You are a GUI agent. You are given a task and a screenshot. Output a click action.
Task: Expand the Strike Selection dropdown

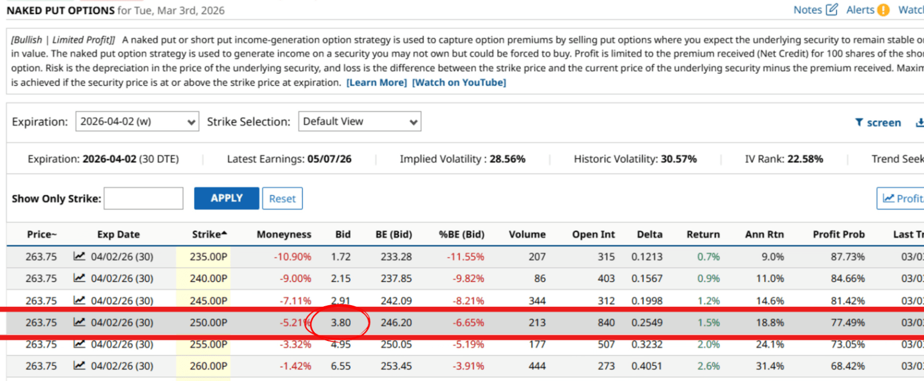point(359,122)
